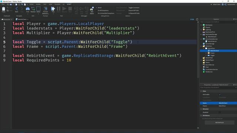Click the Paste clipboard icon
This screenshot has height=133, width=237.
[3, 9]
